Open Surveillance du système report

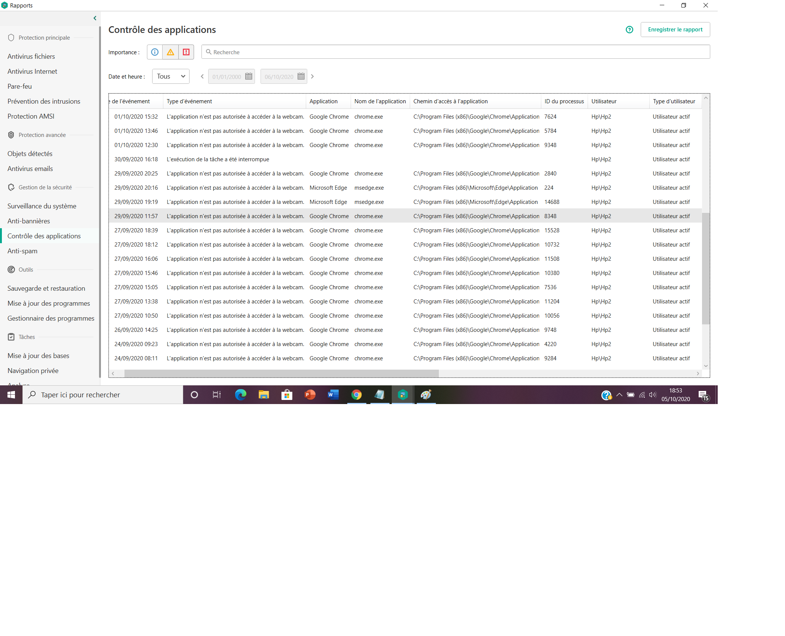tap(42, 206)
